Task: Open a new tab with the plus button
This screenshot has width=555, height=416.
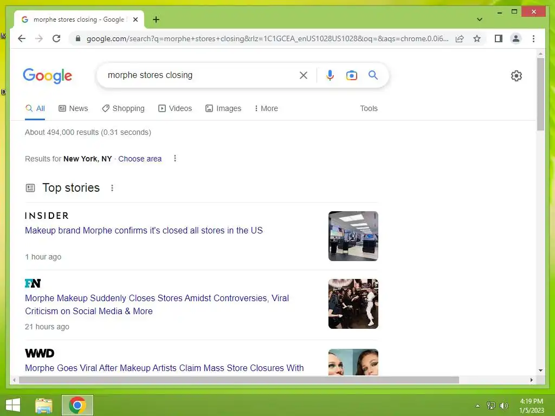Action: coord(156,19)
